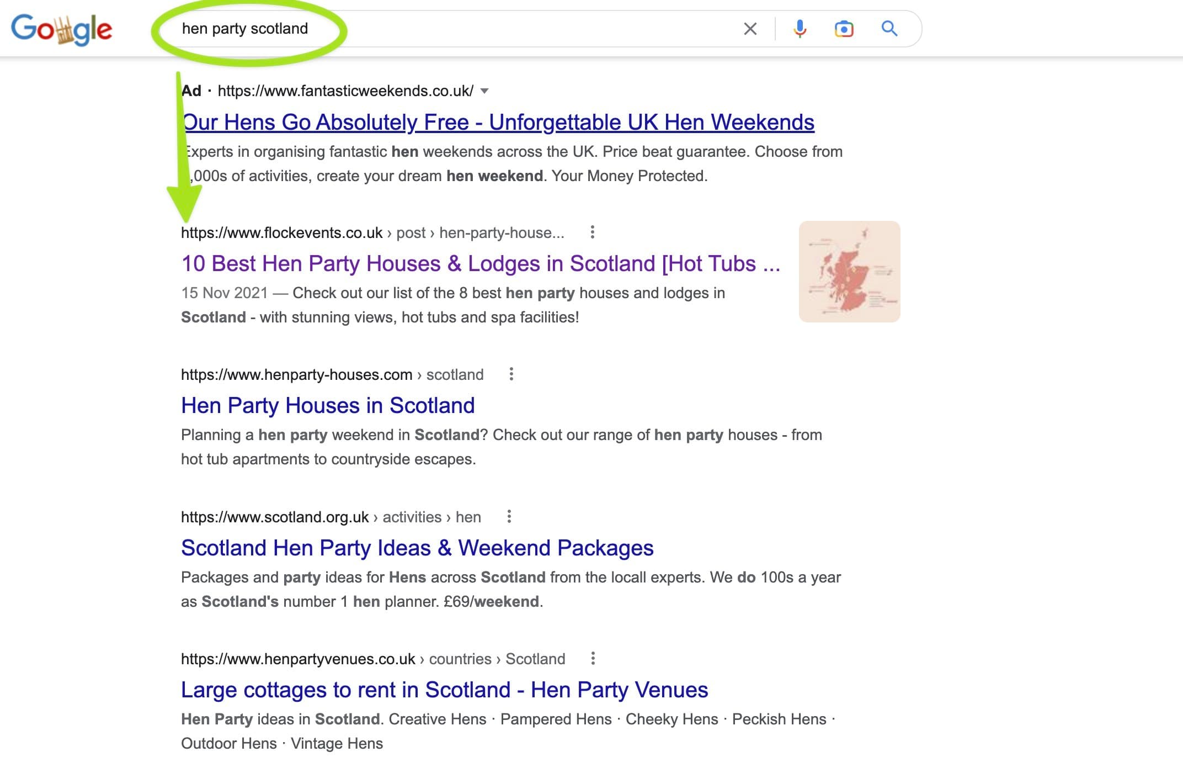Start voice search with microphone icon

click(x=800, y=29)
